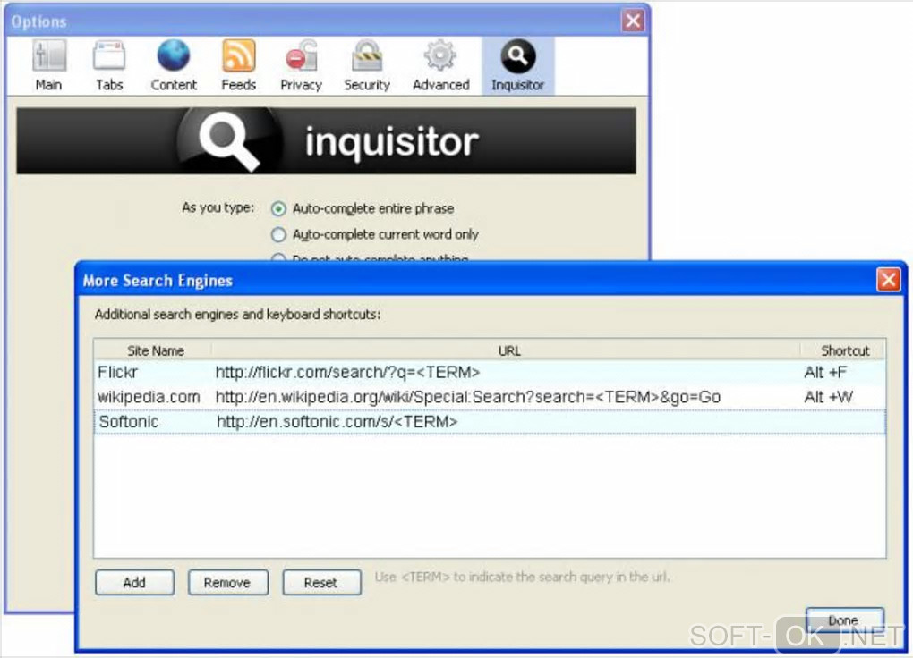Viewport: 913px width, 658px height.
Task: Click the Alt +W shortcut cell
Action: pos(829,397)
